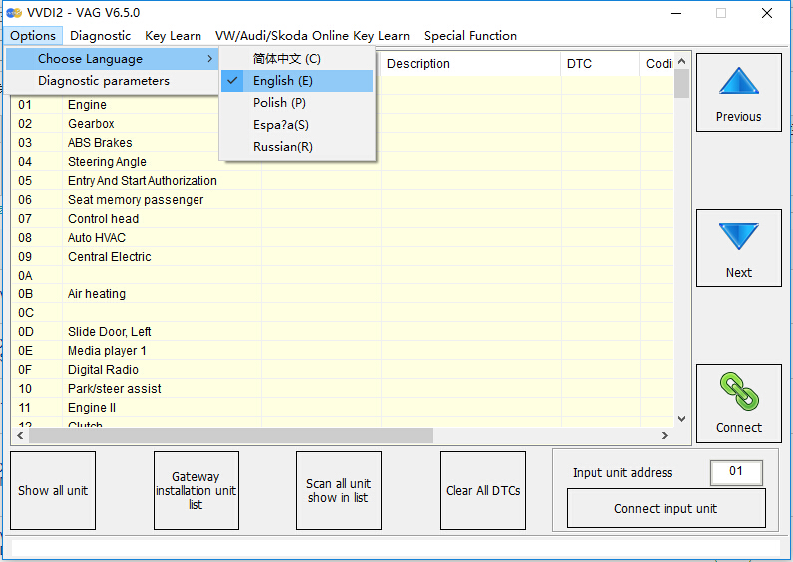Open the Special Function menu
This screenshot has height=562, width=793.
pos(470,35)
